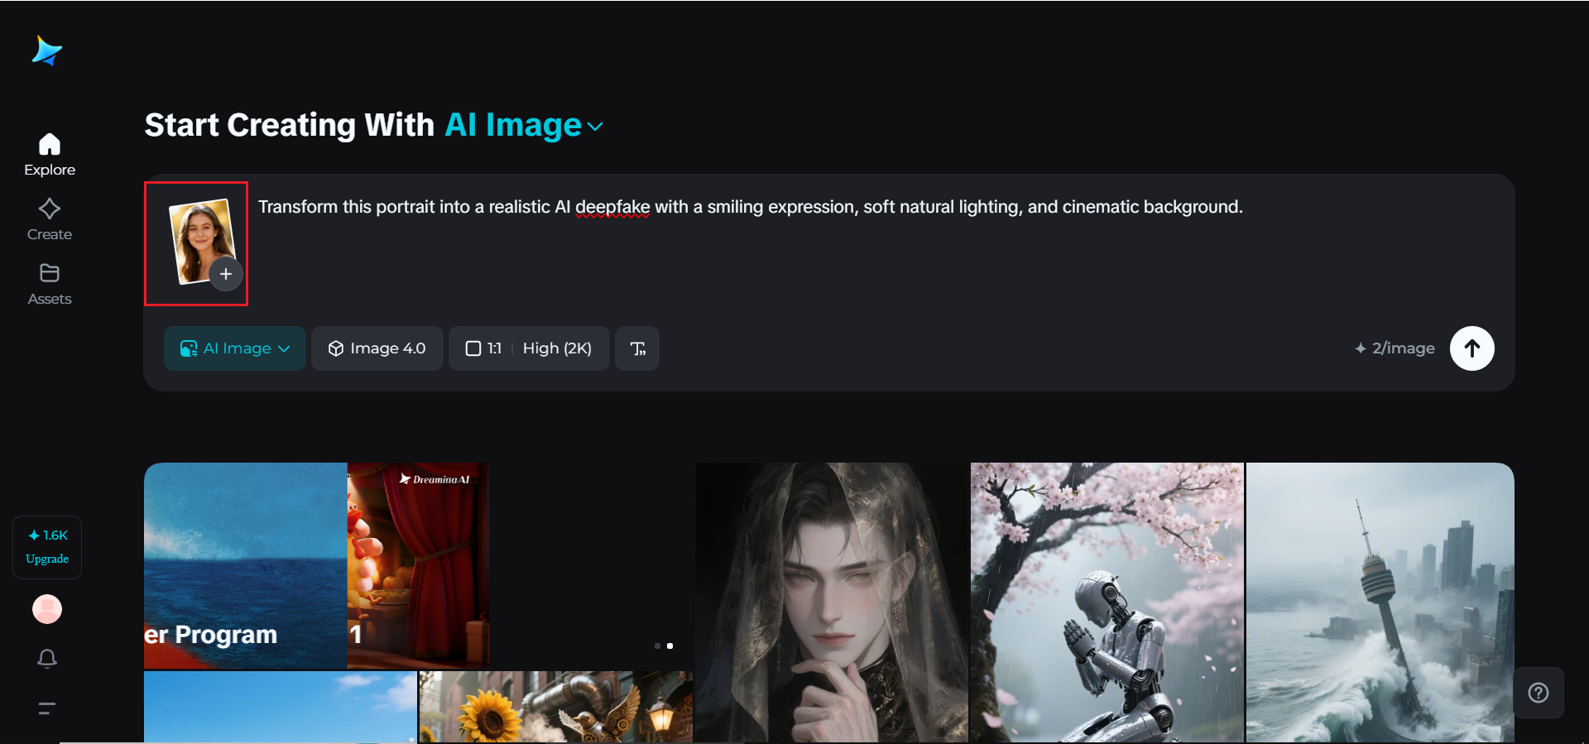
Task: Select the uploaded portrait thumbnail
Action: (201, 240)
